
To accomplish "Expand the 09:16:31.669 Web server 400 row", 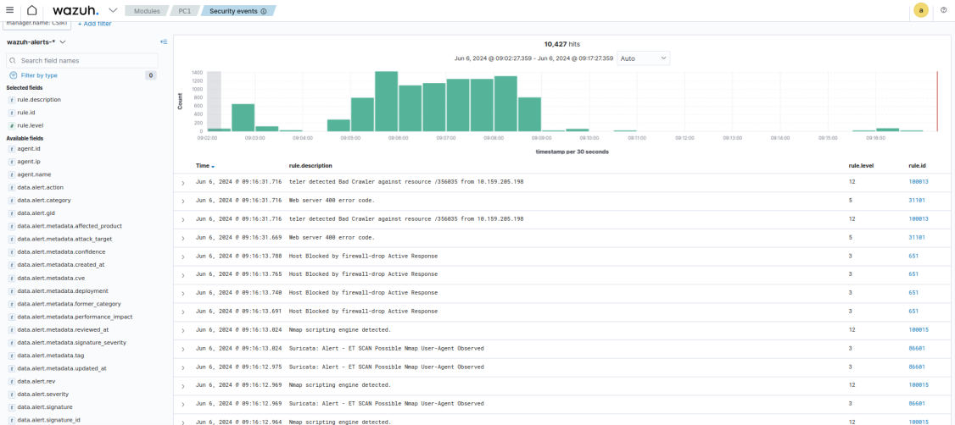I will click(x=182, y=238).
